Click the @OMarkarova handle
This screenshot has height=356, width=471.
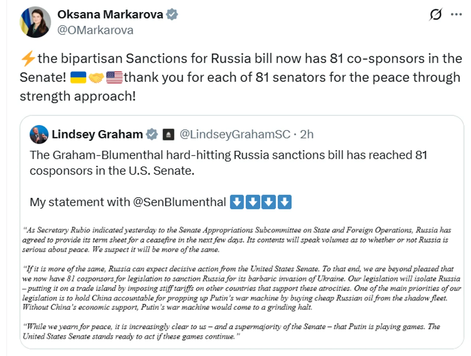(95, 30)
